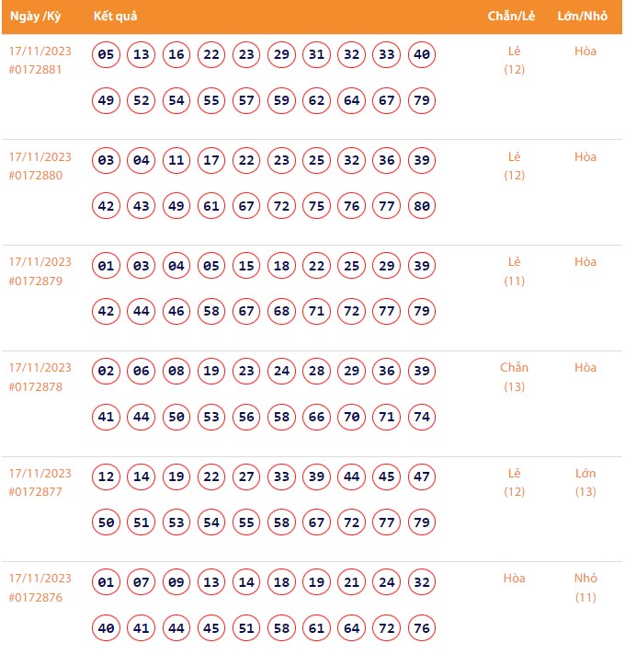625x666 pixels.
Task: Open draw #0172878 details
Action: click(36, 385)
